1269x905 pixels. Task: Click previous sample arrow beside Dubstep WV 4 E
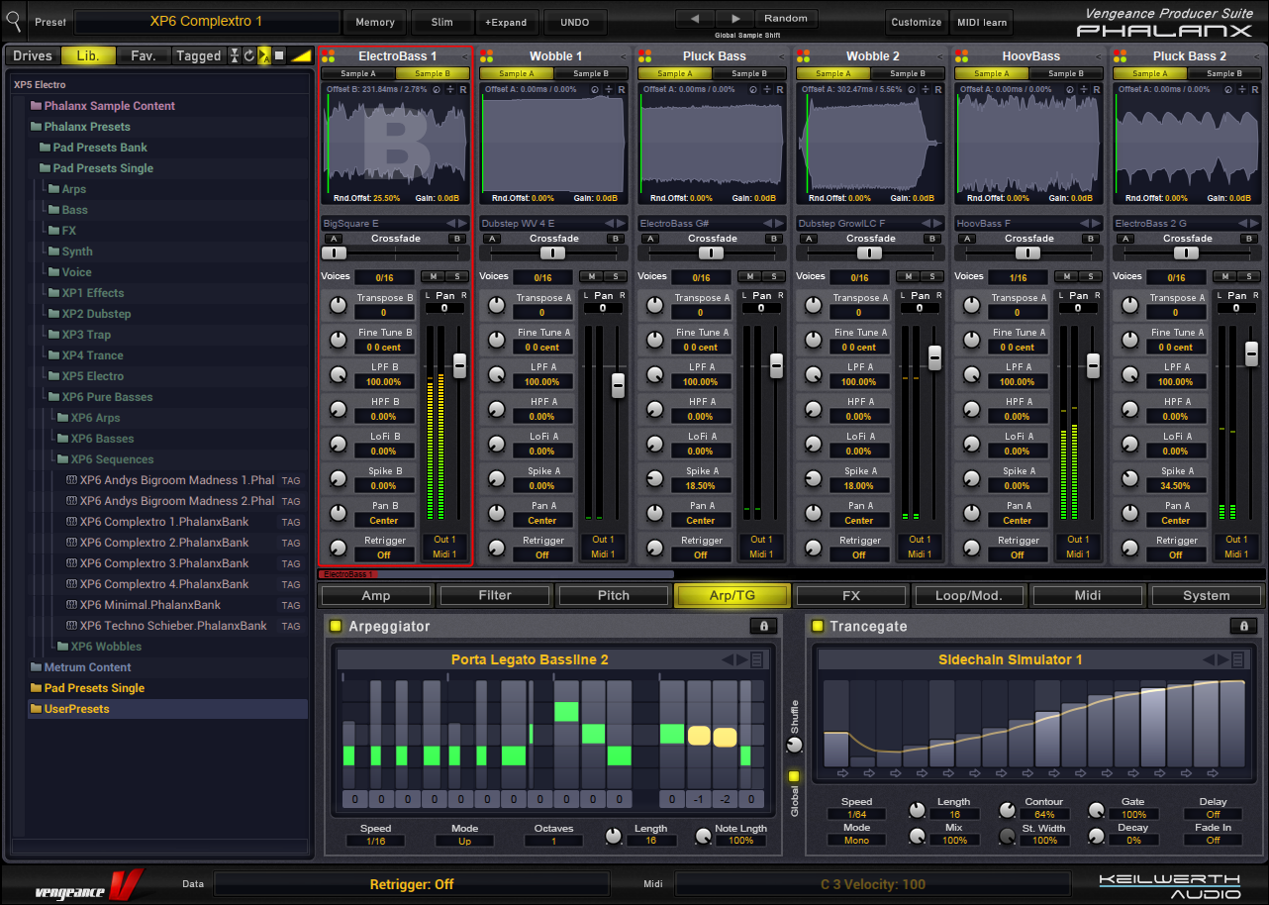click(x=609, y=223)
